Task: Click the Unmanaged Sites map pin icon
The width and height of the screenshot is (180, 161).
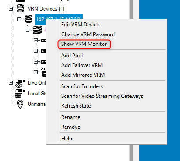Action: pos(20,104)
